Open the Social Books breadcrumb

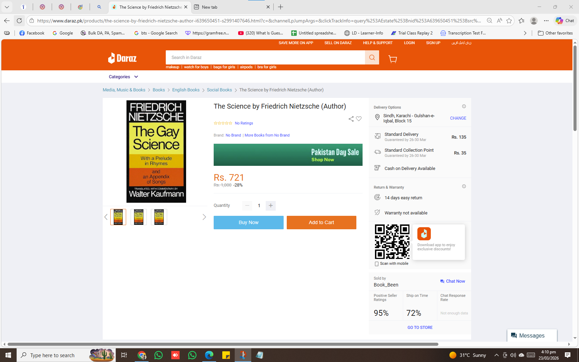pyautogui.click(x=219, y=90)
